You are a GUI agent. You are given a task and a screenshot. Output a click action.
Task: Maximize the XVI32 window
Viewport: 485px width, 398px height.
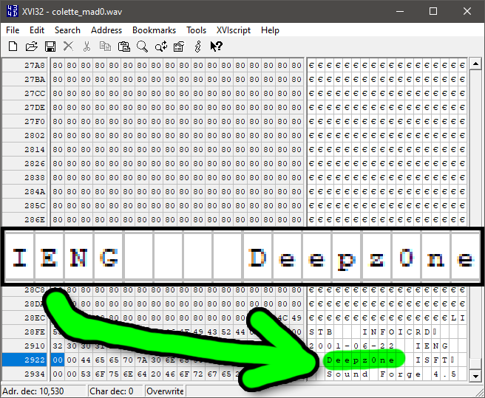[x=433, y=11]
